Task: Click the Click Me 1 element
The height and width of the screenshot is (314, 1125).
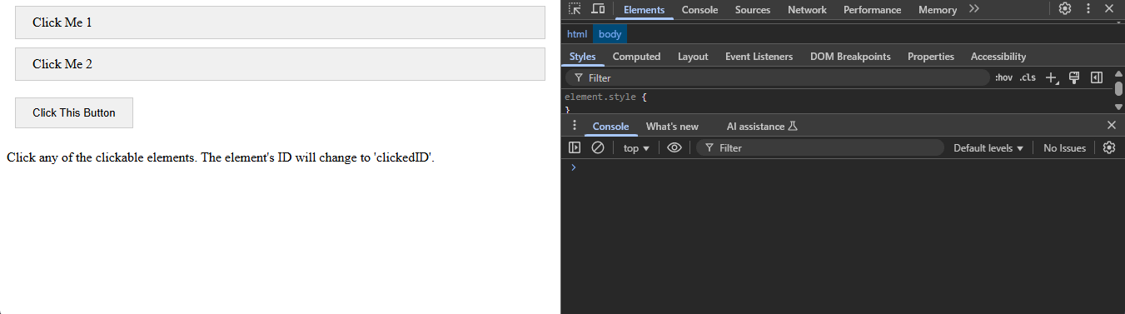Action: [280, 22]
